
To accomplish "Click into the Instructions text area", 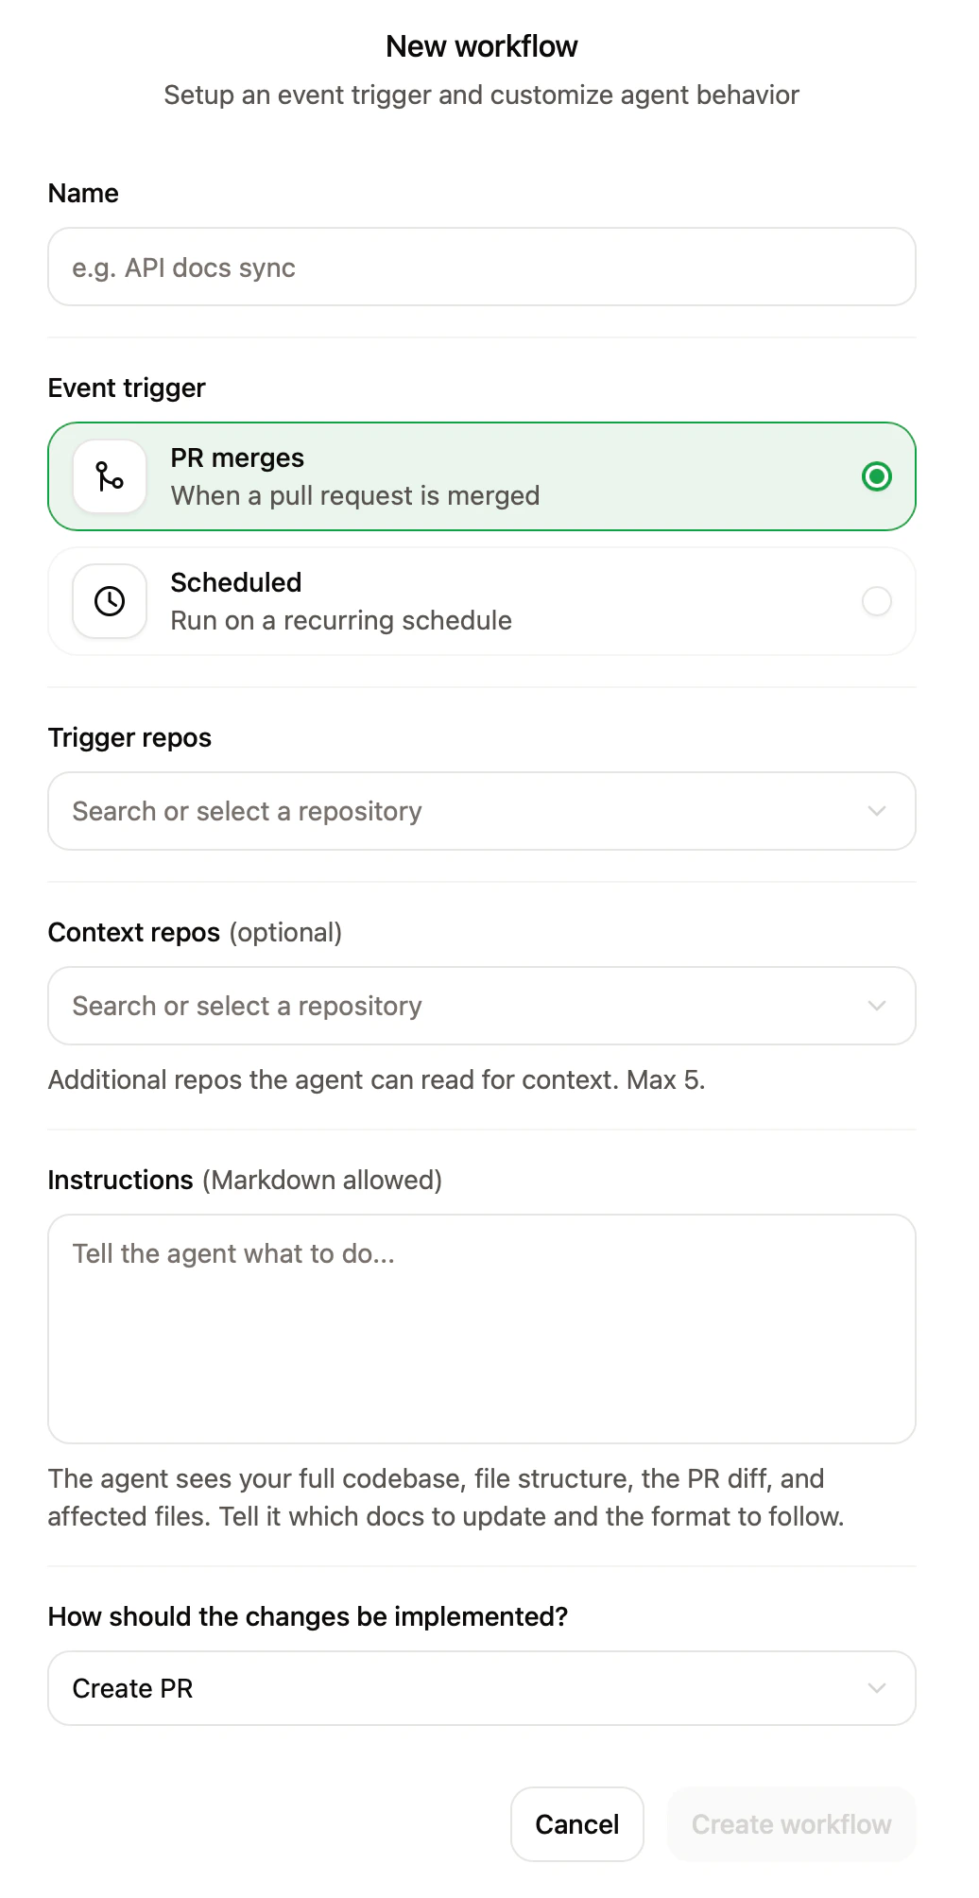I will 482,1329.
